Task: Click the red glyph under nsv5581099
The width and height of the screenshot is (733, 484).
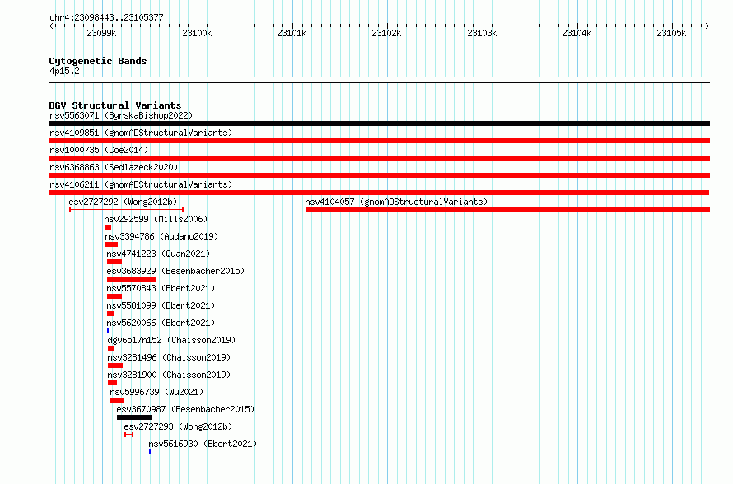Action: click(x=110, y=314)
